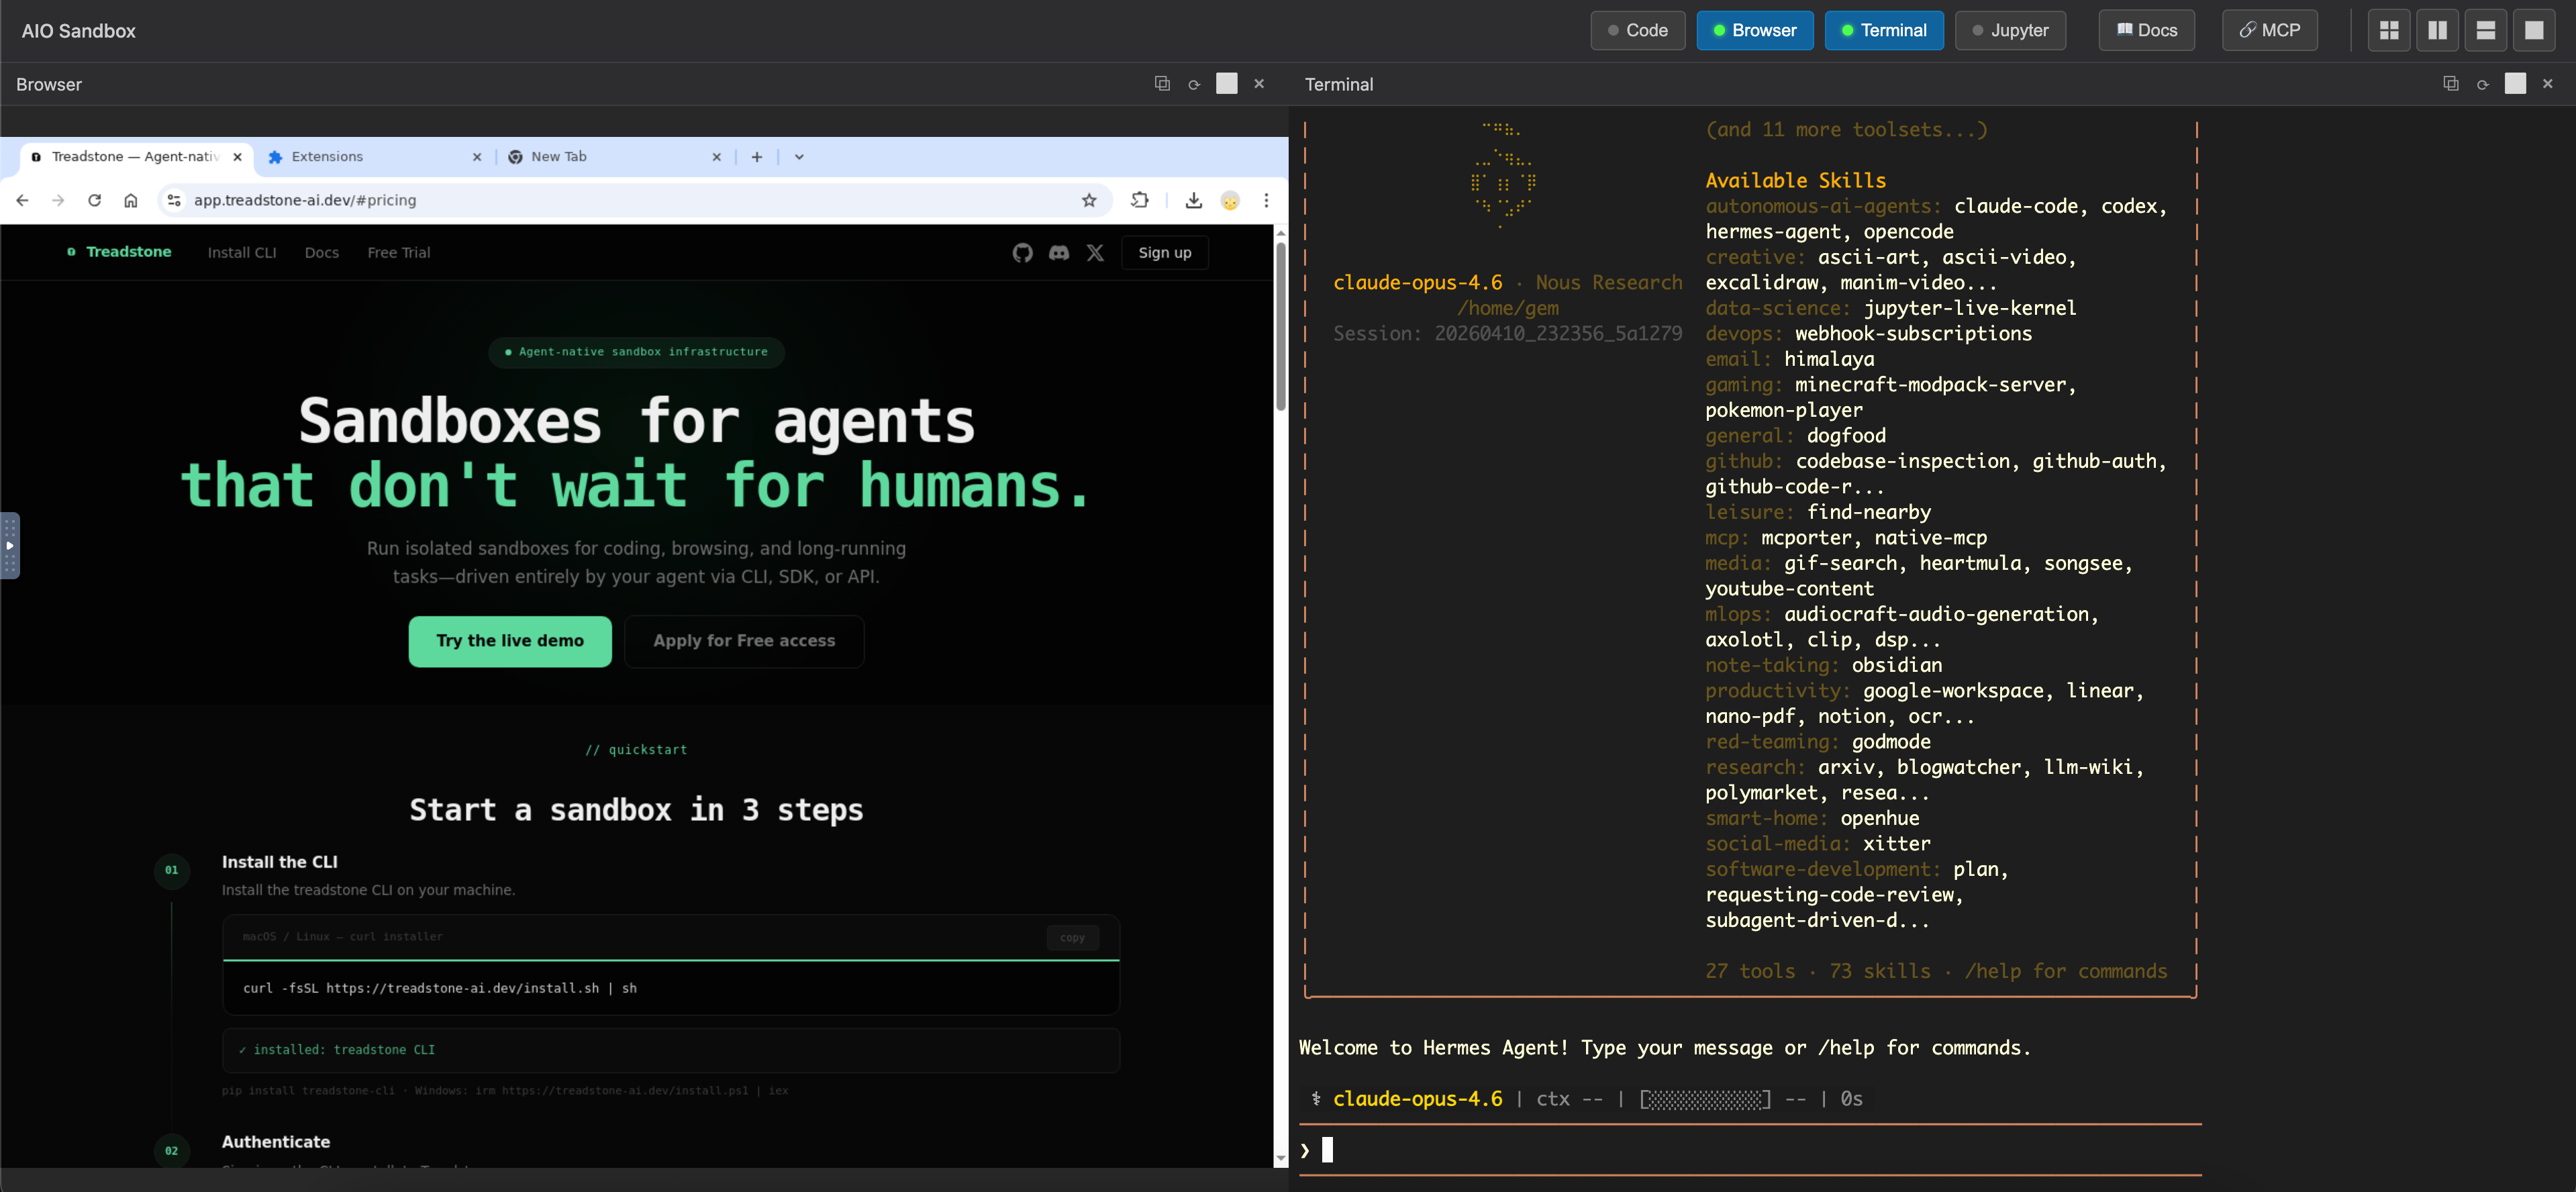Open the Install CLI nav item

[241, 253]
